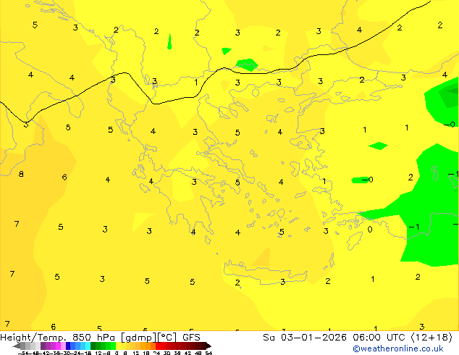Click the green cold patch north of the contour
This screenshot has height=355, width=459.
click(x=247, y=64)
